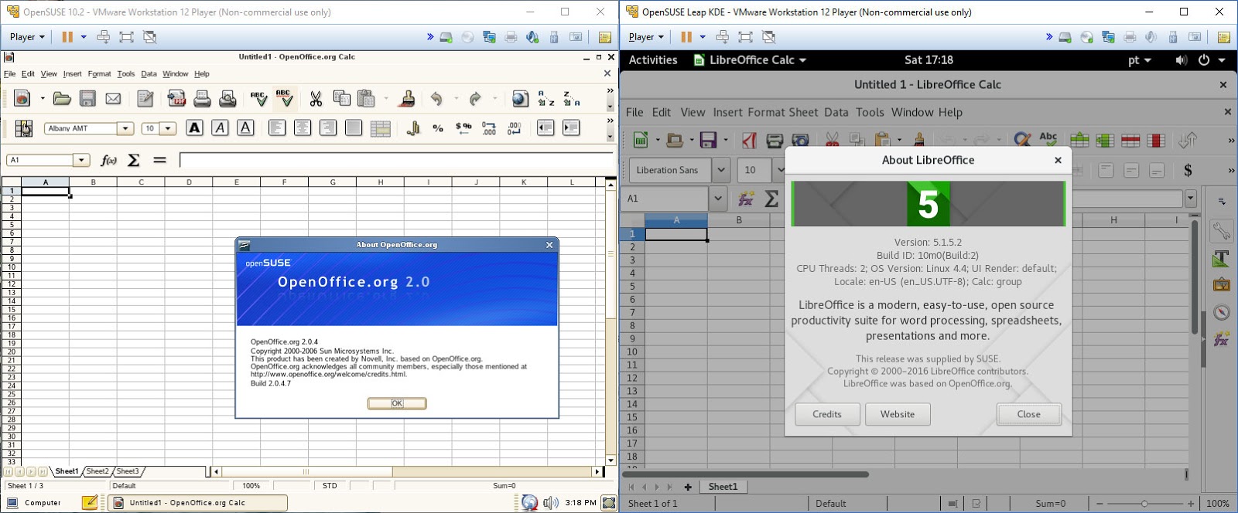Open Sheet menu in LibreOffice Calc

804,112
